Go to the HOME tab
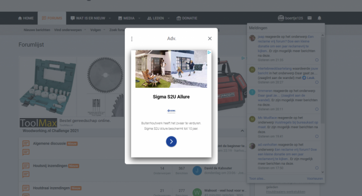 26,18
